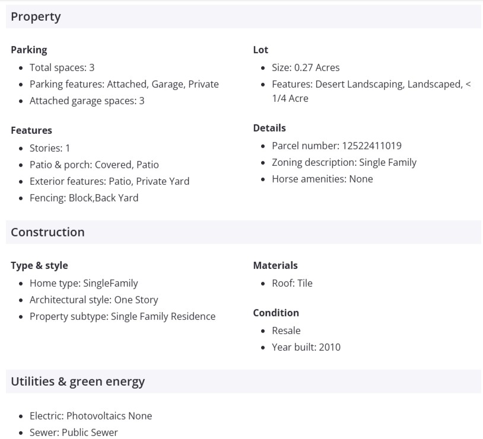The height and width of the screenshot is (439, 483).
Task: Click the Property section header
Action: coord(36,17)
